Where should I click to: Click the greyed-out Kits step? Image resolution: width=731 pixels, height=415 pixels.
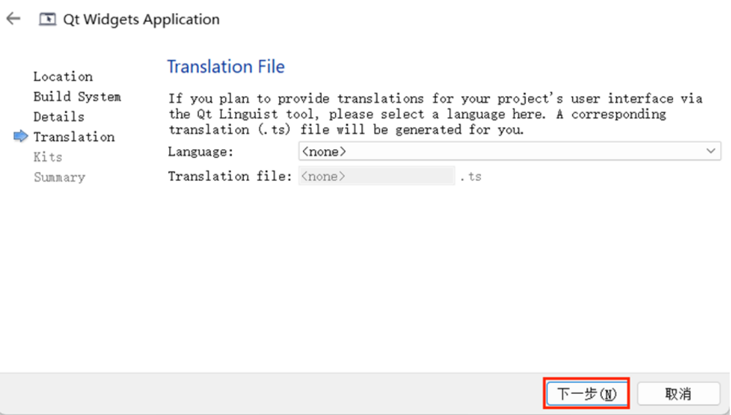pyautogui.click(x=47, y=157)
